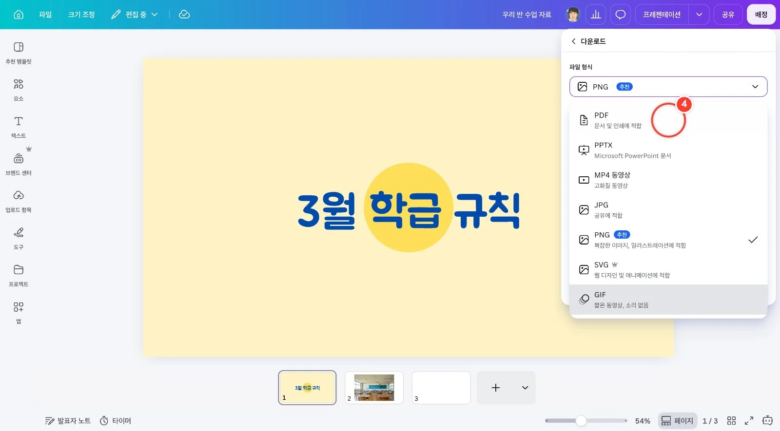Open the 요소 elements panel
This screenshot has width=780, height=431.
pos(19,90)
